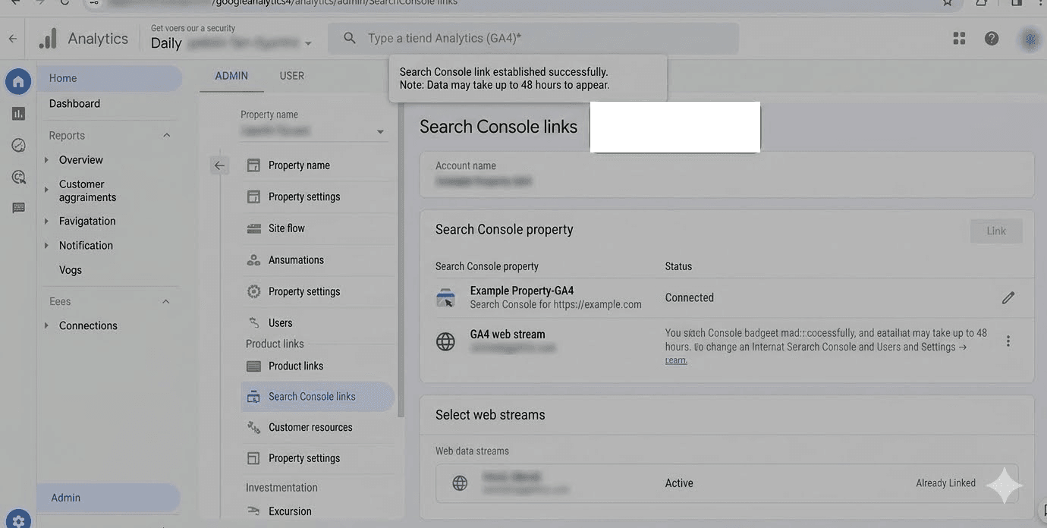Click the Analytics logo icon
This screenshot has width=1047, height=528.
coord(48,38)
